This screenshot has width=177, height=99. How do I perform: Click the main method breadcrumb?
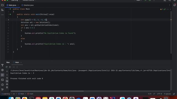(30, 94)
